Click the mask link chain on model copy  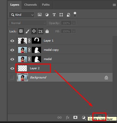pos(29,50)
